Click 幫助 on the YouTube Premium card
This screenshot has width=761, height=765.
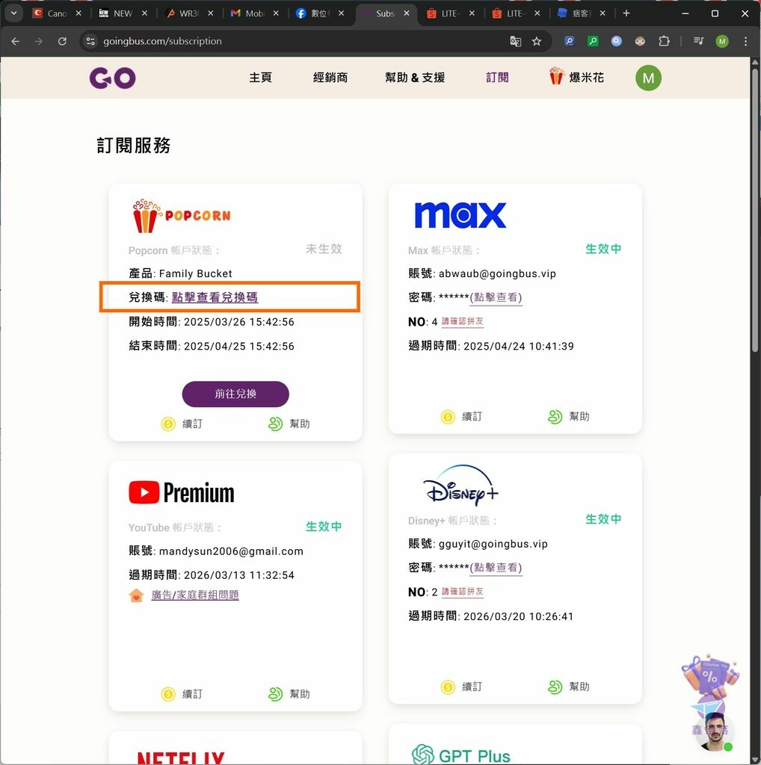[289, 694]
